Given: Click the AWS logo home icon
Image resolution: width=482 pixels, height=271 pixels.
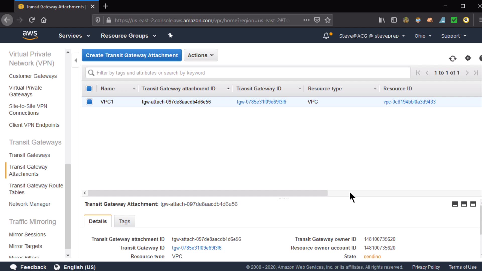Looking at the screenshot, I should pyautogui.click(x=30, y=35).
